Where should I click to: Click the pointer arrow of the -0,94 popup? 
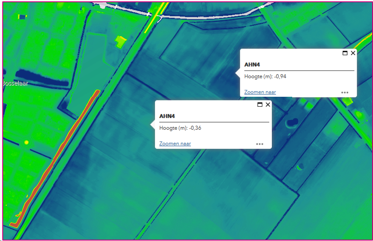click(238, 73)
